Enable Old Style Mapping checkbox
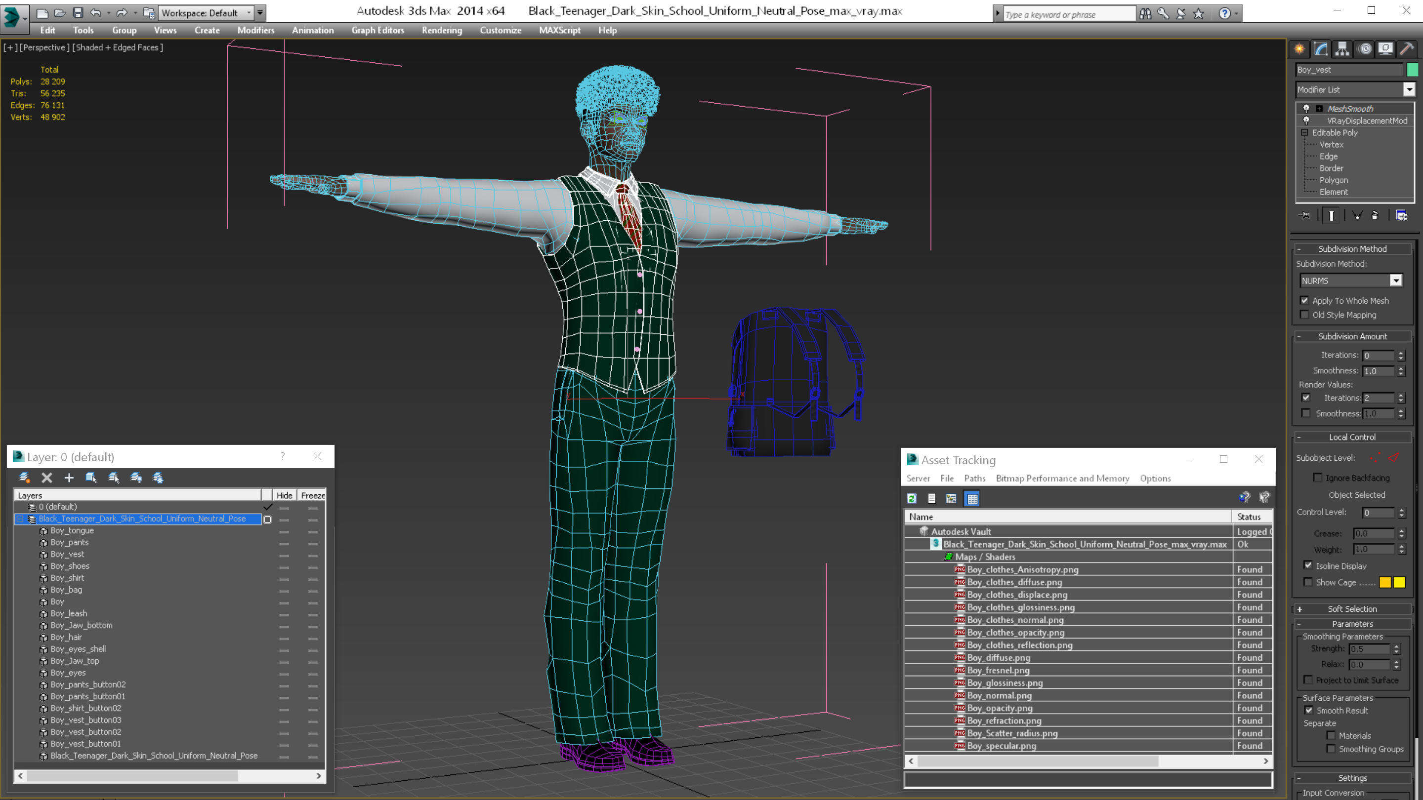Viewport: 1423px width, 800px height. pyautogui.click(x=1305, y=315)
